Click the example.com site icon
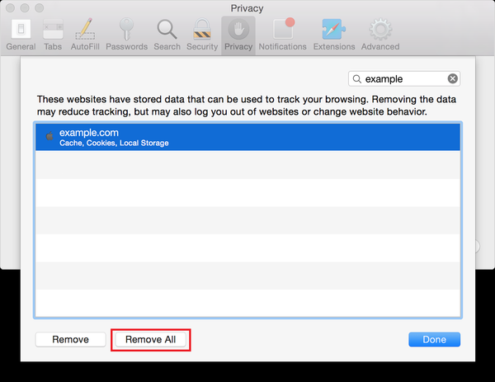The image size is (495, 382). (x=49, y=136)
